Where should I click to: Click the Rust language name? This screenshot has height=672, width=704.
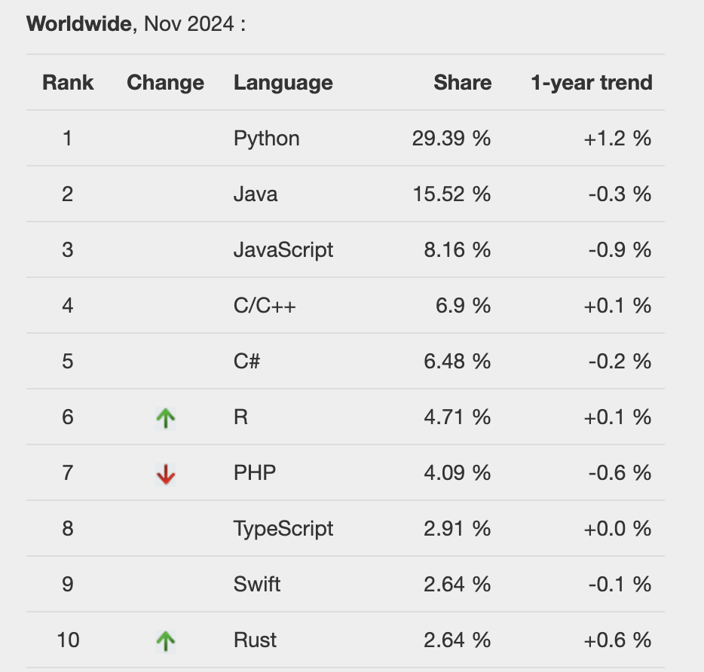pos(255,640)
